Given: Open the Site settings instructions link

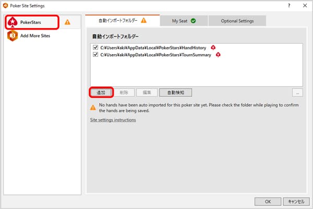Looking at the screenshot, I should click(113, 120).
